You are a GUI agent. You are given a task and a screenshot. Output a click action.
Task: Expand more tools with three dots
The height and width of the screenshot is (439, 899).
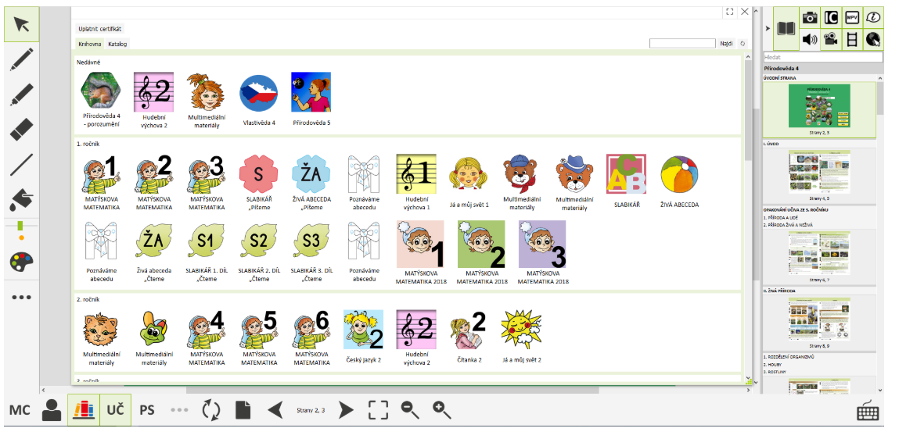click(23, 297)
